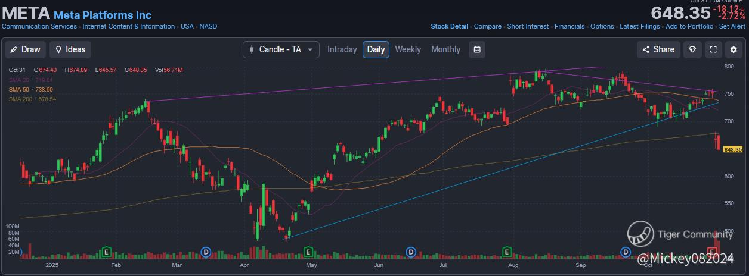
Task: Switch to Weekly timeframe
Action: click(408, 49)
